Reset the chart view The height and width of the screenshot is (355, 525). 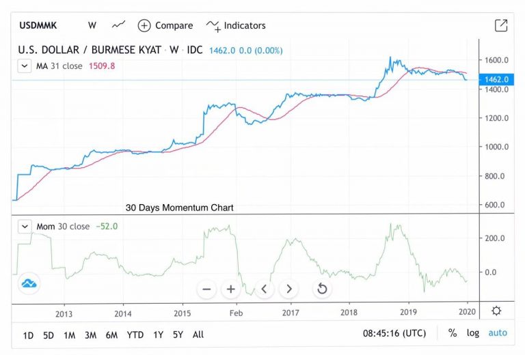(322, 289)
